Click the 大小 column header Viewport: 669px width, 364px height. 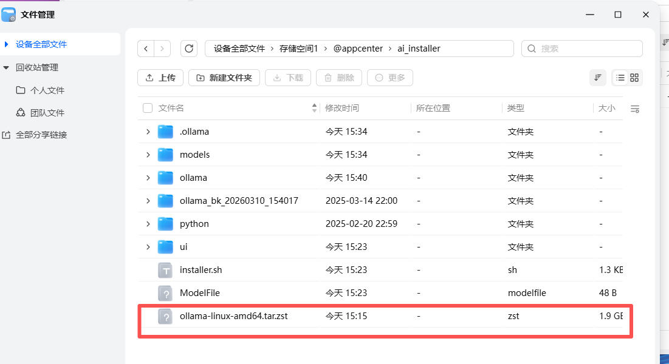pyautogui.click(x=606, y=108)
